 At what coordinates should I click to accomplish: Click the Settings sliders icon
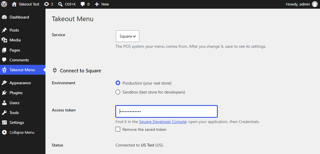coord(4,122)
